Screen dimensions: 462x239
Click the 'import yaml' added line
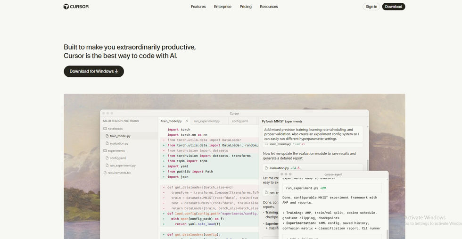[178, 166]
